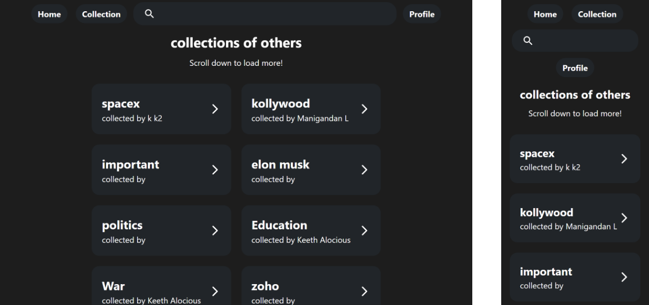Click the spacex card arrow in the wide layout
This screenshot has height=305, width=649.
[215, 109]
